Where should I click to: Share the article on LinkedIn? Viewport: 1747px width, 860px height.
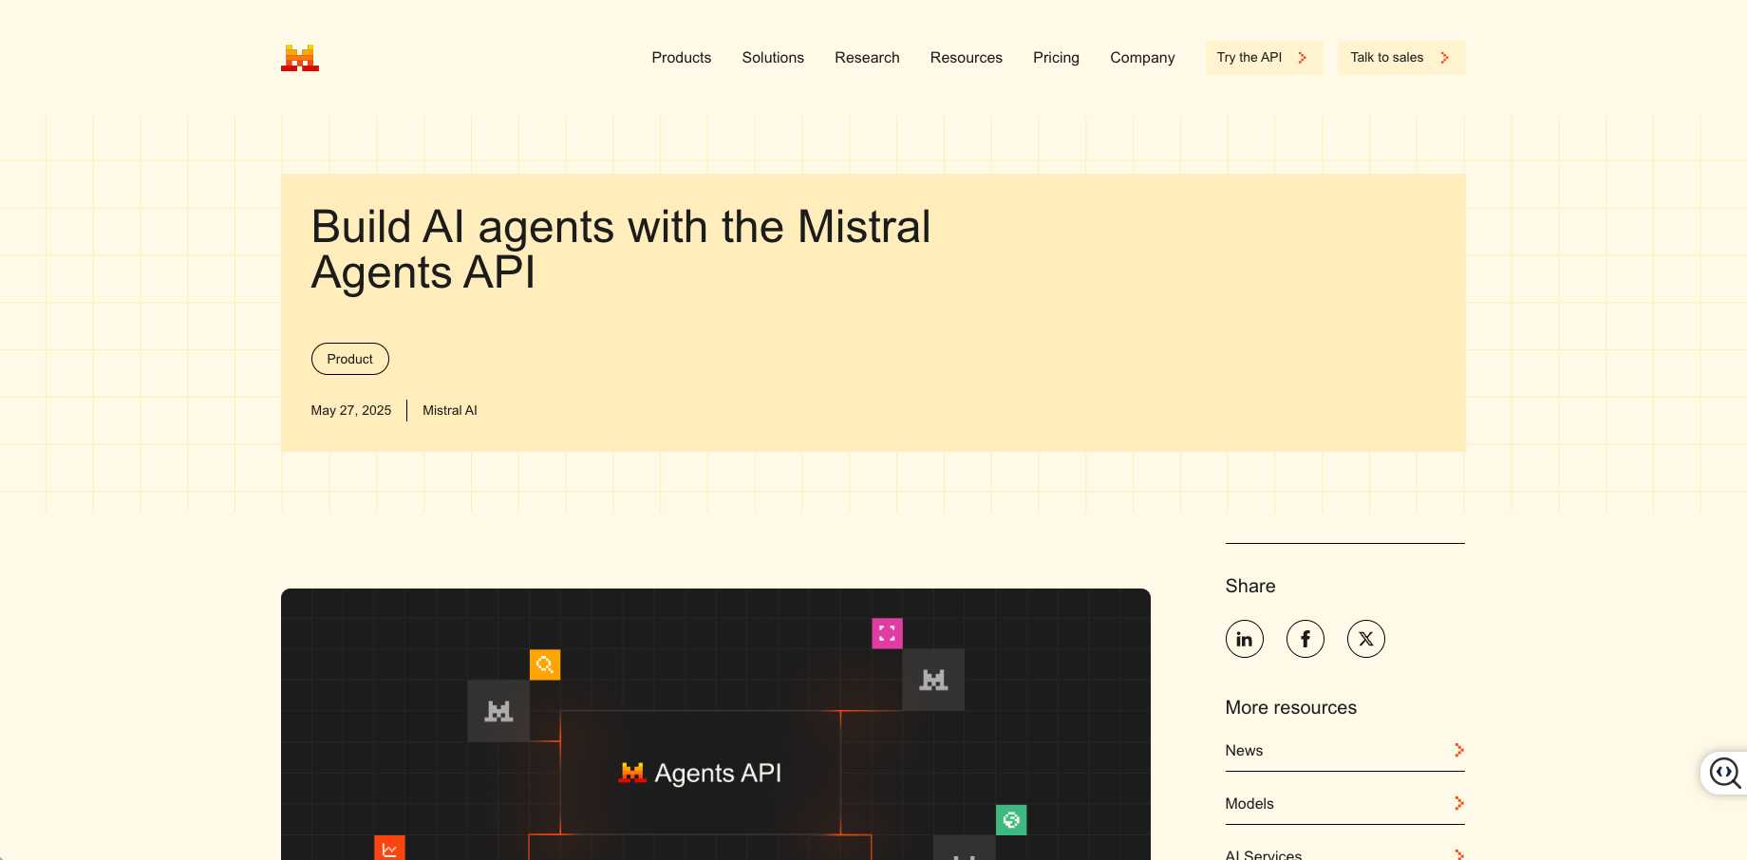(1244, 638)
